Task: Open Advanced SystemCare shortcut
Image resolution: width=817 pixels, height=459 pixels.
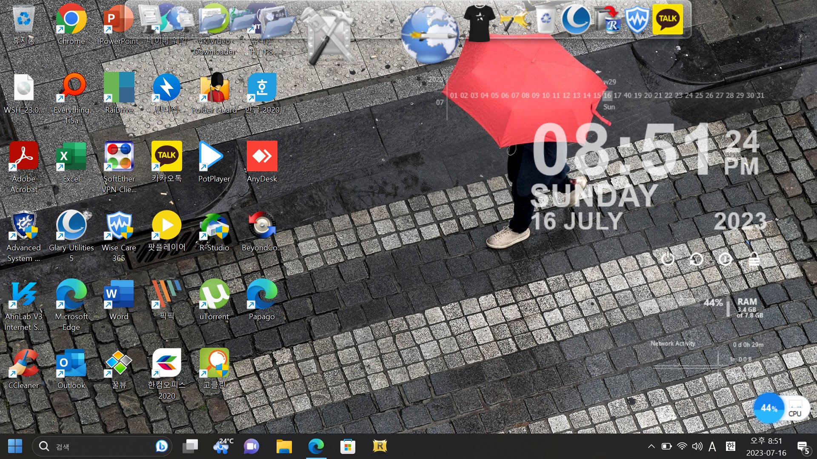Action: tap(23, 236)
